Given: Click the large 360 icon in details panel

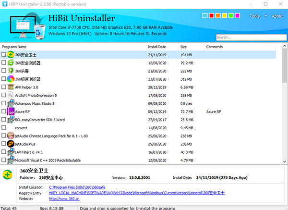Looking at the screenshot, I should click(x=8, y=174).
